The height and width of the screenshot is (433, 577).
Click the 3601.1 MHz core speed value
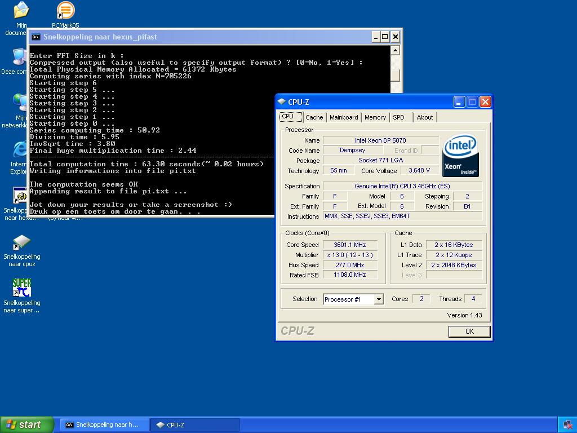[349, 245]
